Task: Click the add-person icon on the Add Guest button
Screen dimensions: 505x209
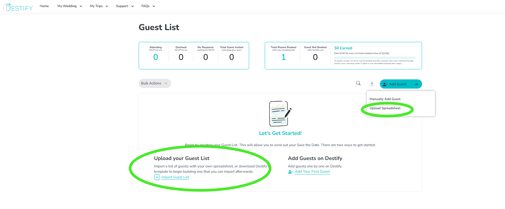Action: [385, 84]
